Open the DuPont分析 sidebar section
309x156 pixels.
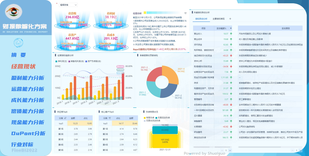(x=28, y=133)
